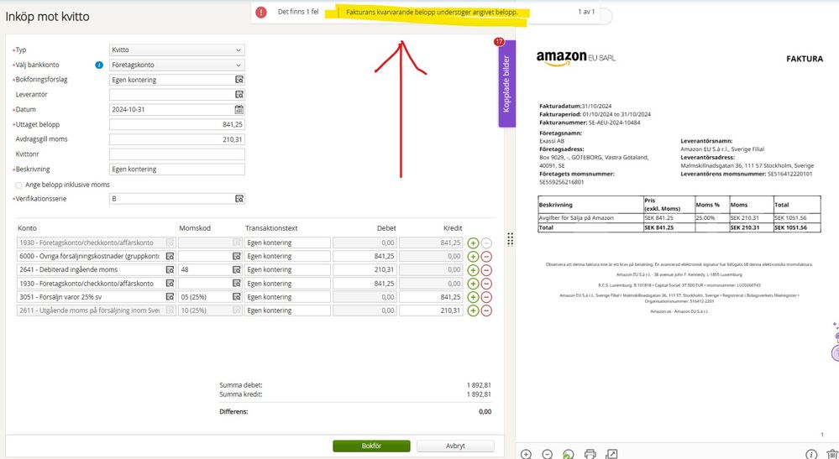Zoom out on the invoice image

pyautogui.click(x=548, y=454)
